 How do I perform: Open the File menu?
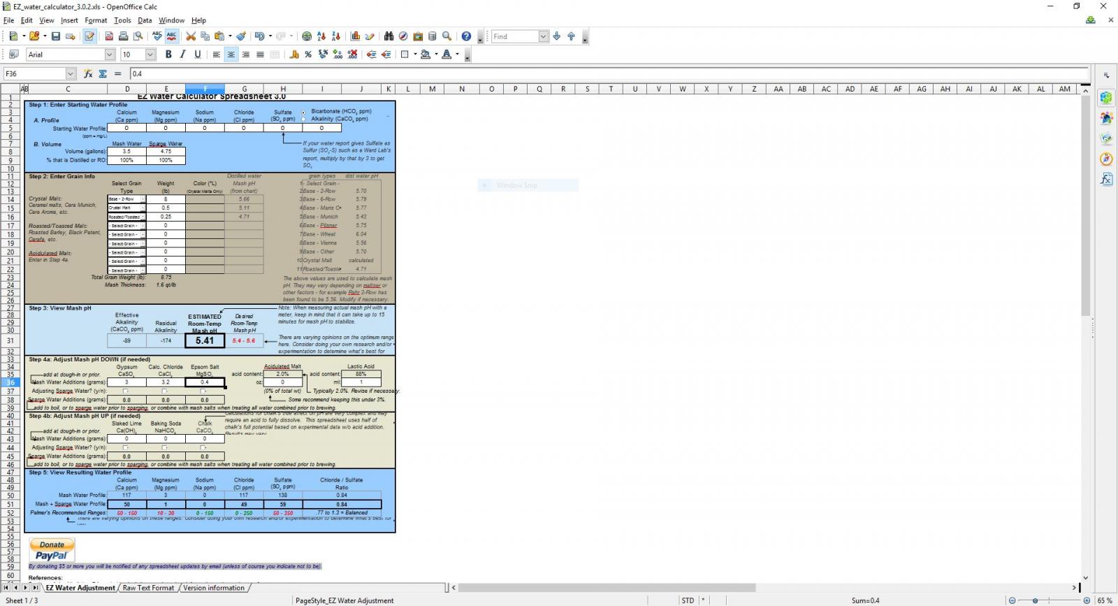pos(8,20)
